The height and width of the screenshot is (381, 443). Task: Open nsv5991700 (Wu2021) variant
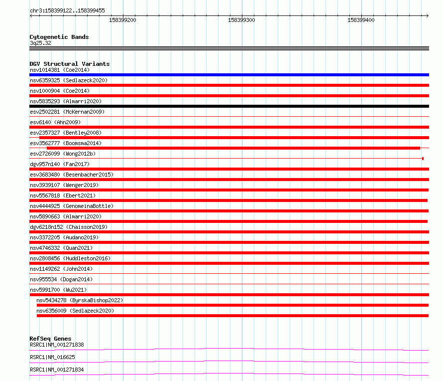[58, 290]
